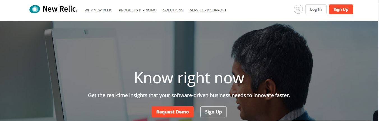Screen dimensions: 379x121
Task: Open the SOLUTIONS menu
Action: (x=173, y=10)
